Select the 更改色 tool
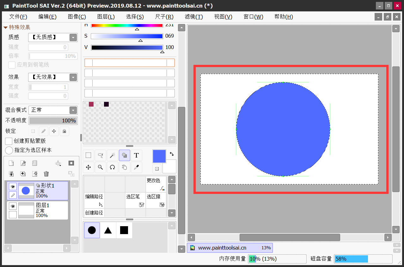This screenshot has height=267, width=404. tap(156, 184)
